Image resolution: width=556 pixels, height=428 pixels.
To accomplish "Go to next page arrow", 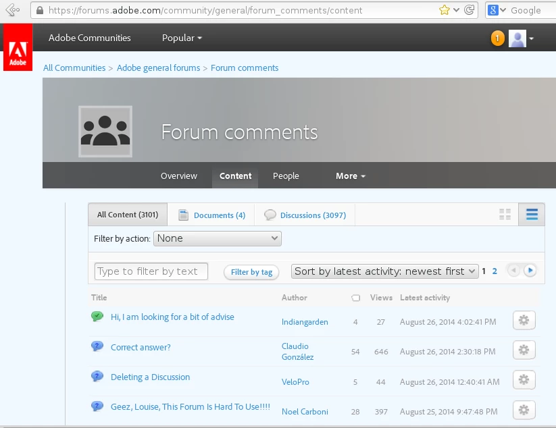I will tap(530, 271).
